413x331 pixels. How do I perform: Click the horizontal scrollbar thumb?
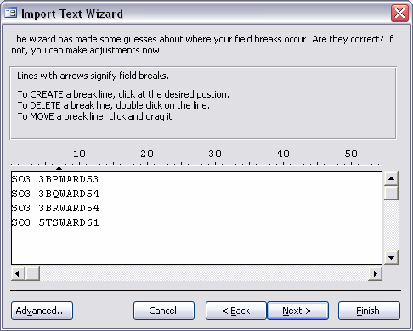[32, 273]
